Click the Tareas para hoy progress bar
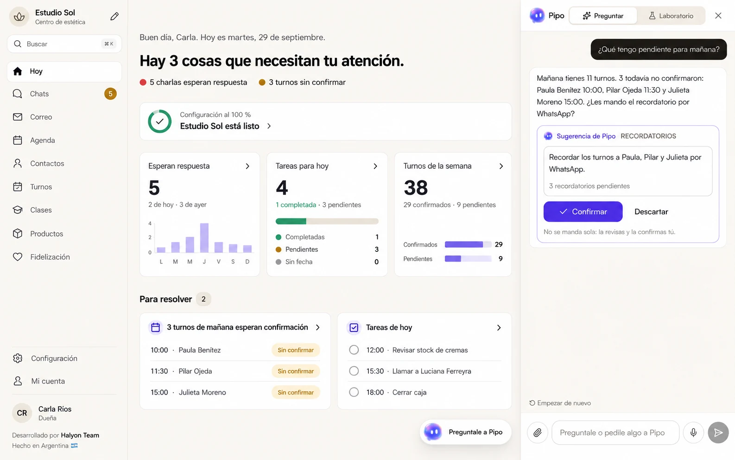 coord(327,221)
